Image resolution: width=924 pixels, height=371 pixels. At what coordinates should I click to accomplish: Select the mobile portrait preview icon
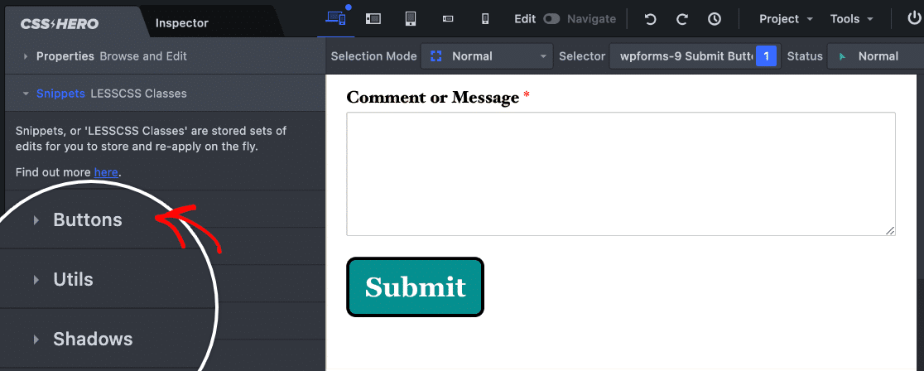coord(485,19)
